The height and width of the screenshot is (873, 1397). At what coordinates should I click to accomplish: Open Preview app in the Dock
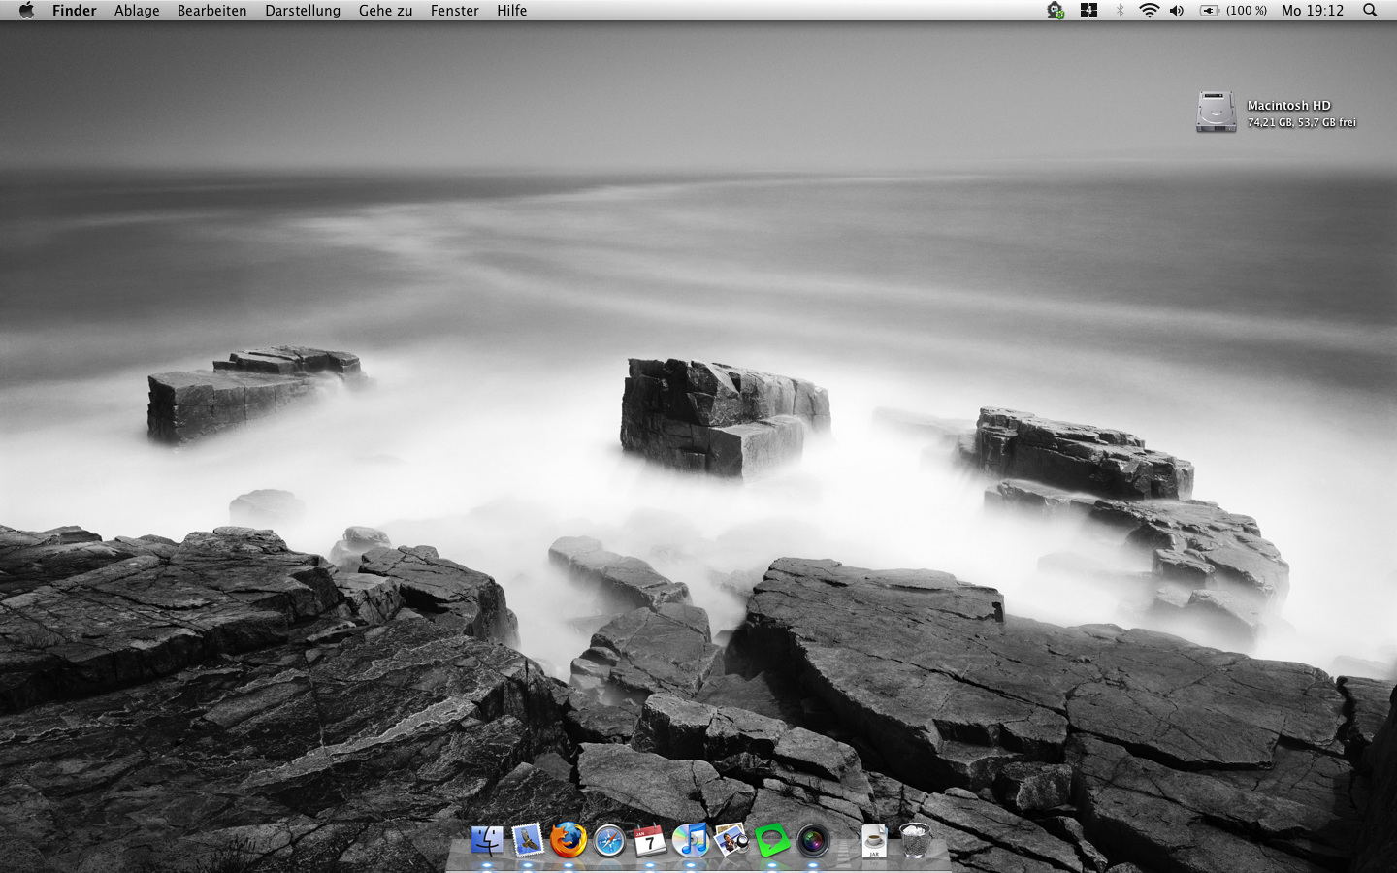coord(731,840)
